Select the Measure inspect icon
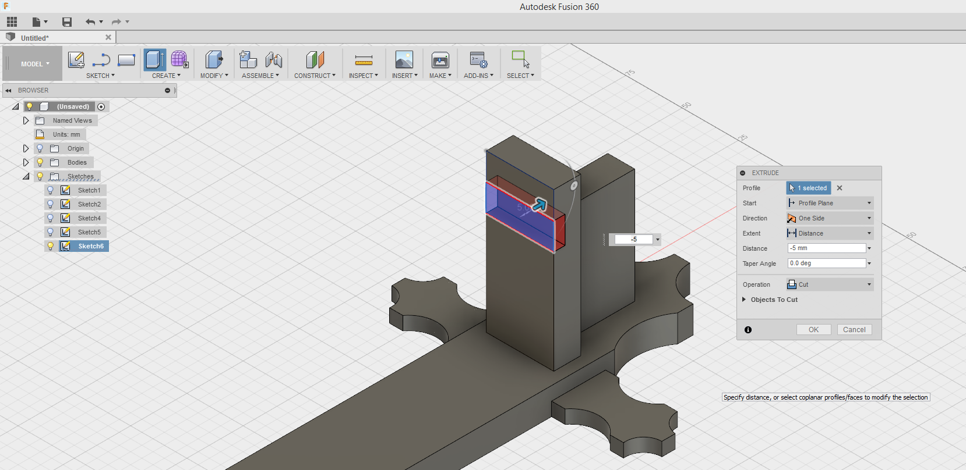 [364, 59]
